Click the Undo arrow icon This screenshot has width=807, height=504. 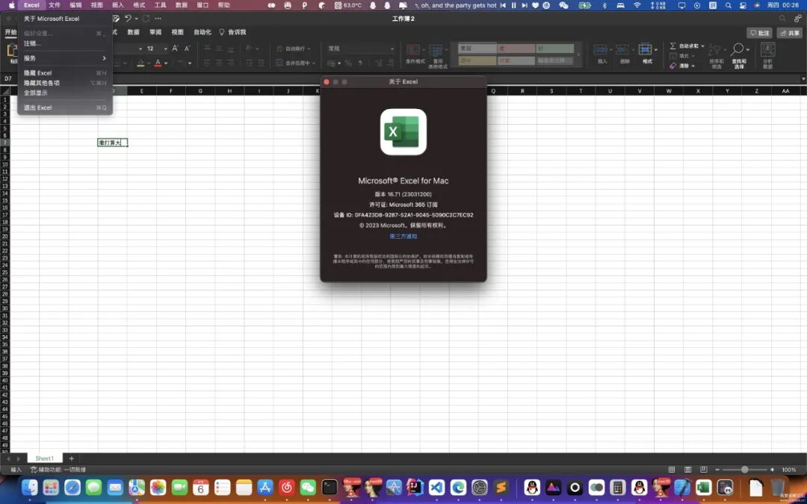click(129, 19)
